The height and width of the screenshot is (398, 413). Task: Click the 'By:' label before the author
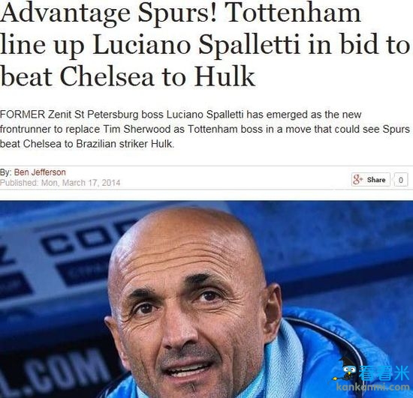(5, 172)
